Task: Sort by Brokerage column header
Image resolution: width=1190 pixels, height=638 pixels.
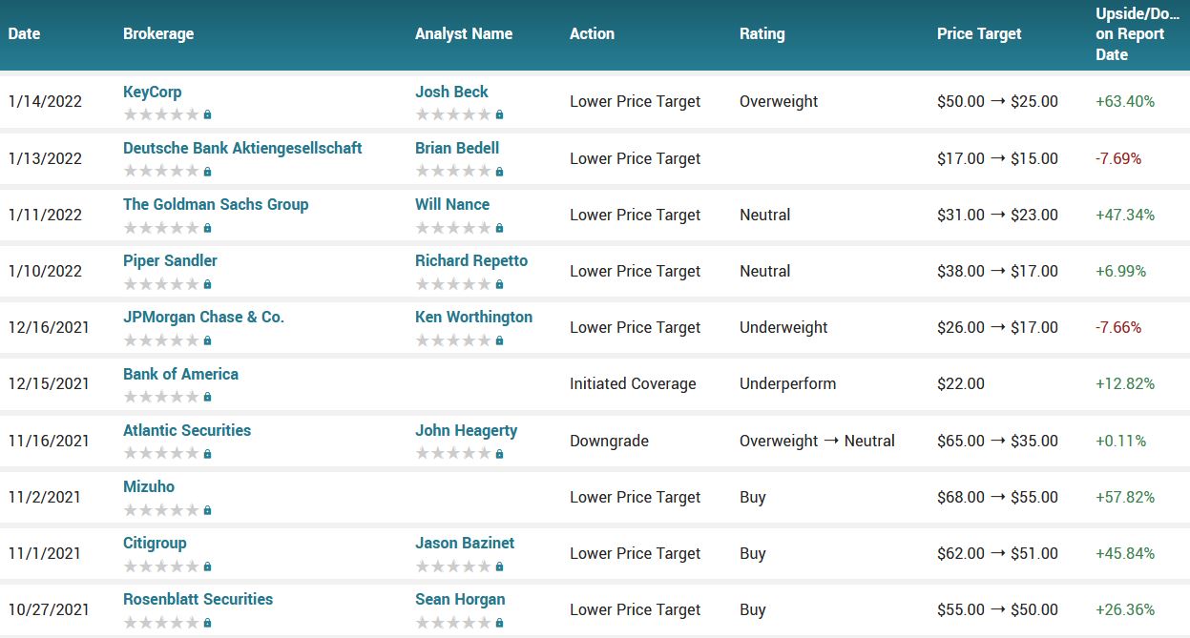Action: [x=158, y=33]
